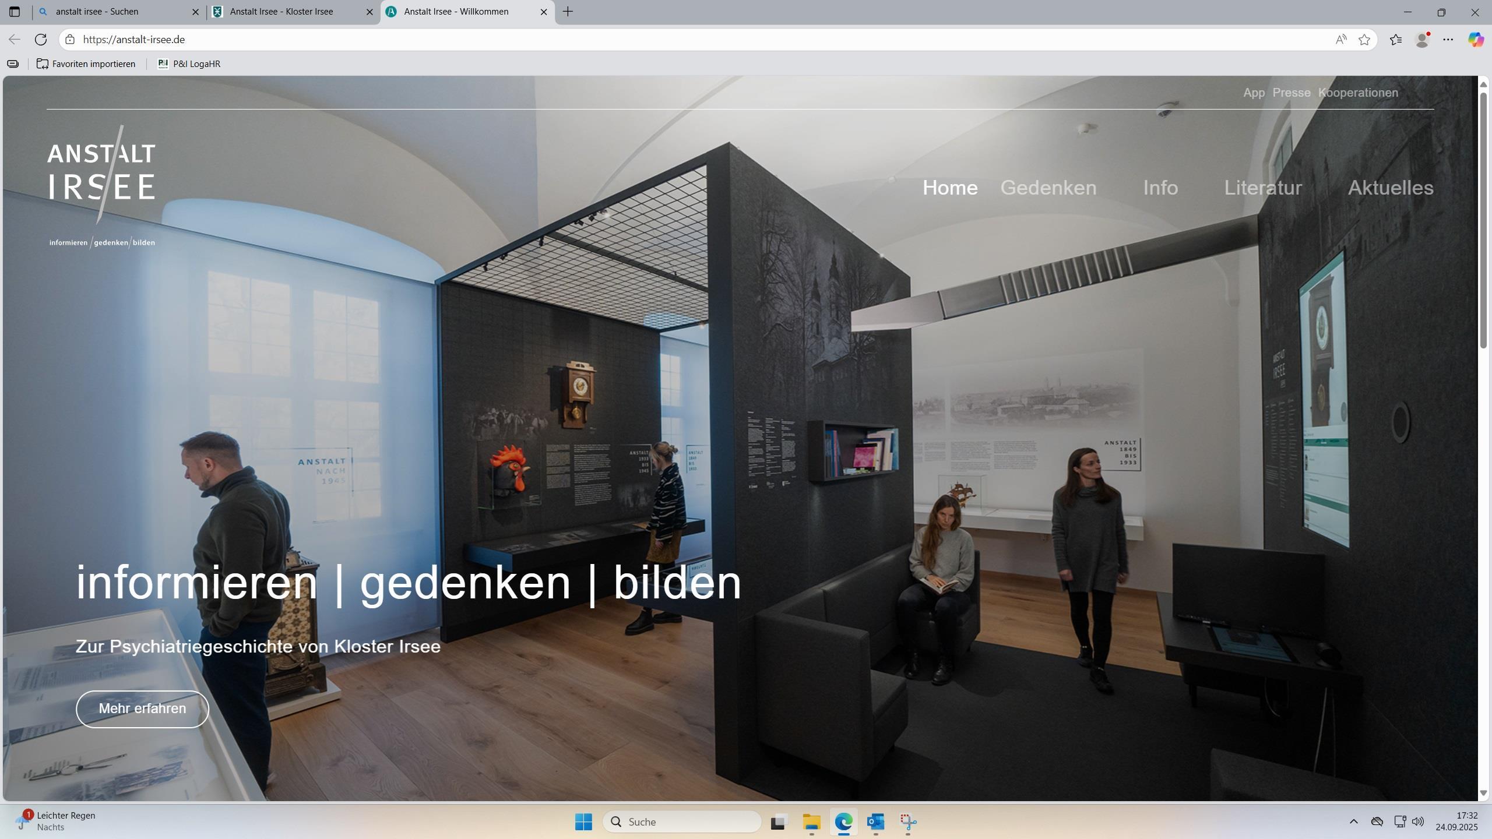Viewport: 1492px width, 839px height.
Task: Click the browser refresh icon
Action: [40, 39]
